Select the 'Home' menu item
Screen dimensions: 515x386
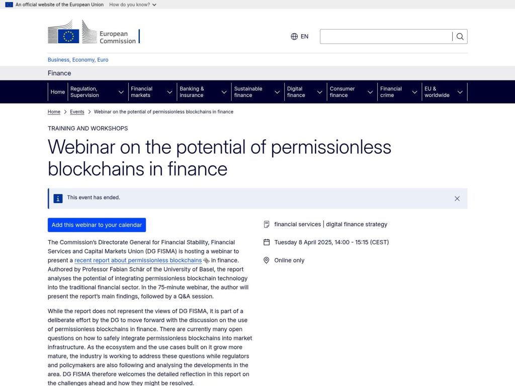pyautogui.click(x=57, y=91)
